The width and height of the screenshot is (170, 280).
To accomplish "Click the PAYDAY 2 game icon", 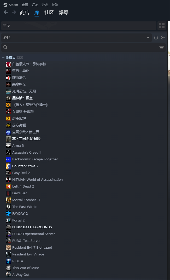I will click(8, 214).
